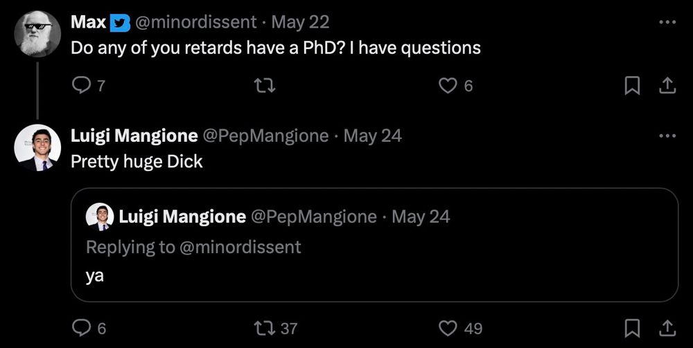Open more options on Luigi's tweet
The image size is (693, 348).
point(667,136)
